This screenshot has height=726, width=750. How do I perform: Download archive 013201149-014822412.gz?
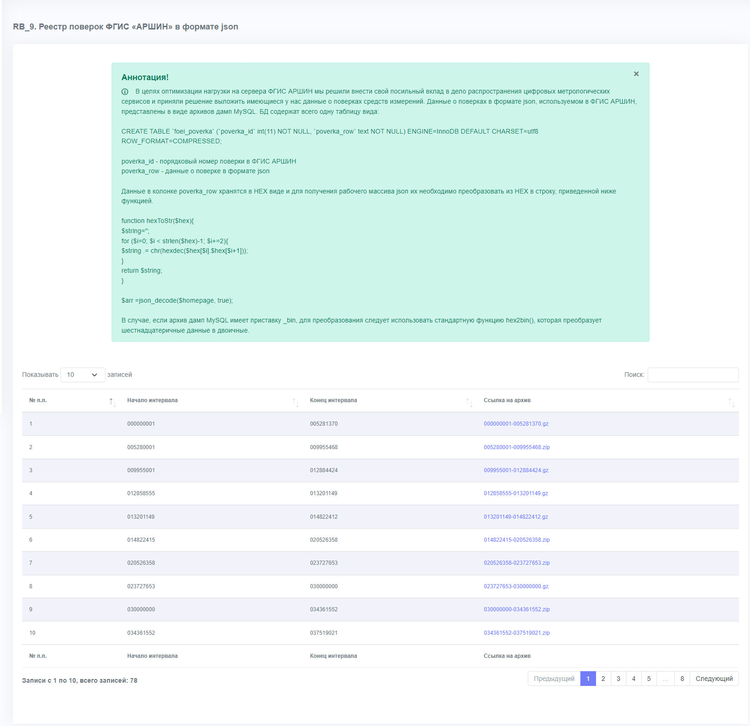(516, 517)
